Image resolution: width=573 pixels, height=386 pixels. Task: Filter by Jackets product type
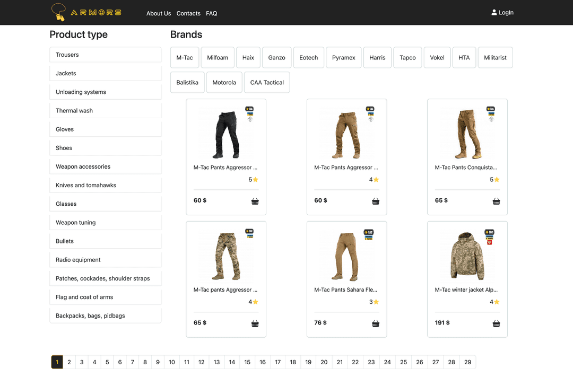[105, 73]
